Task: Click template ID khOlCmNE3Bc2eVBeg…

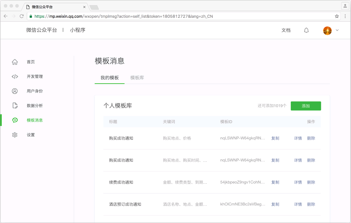Action: 243,204
